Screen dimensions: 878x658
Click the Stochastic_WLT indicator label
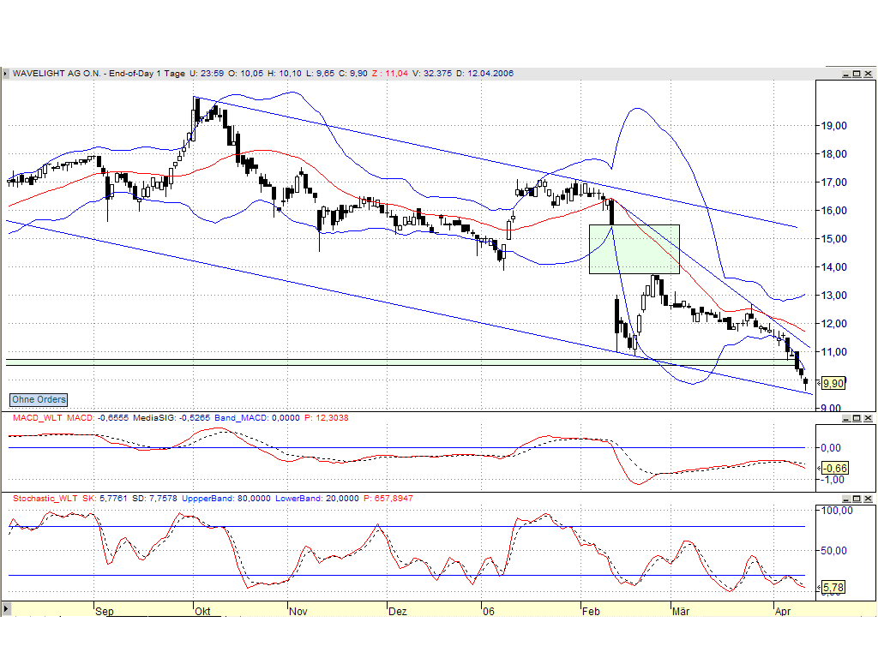click(45, 498)
